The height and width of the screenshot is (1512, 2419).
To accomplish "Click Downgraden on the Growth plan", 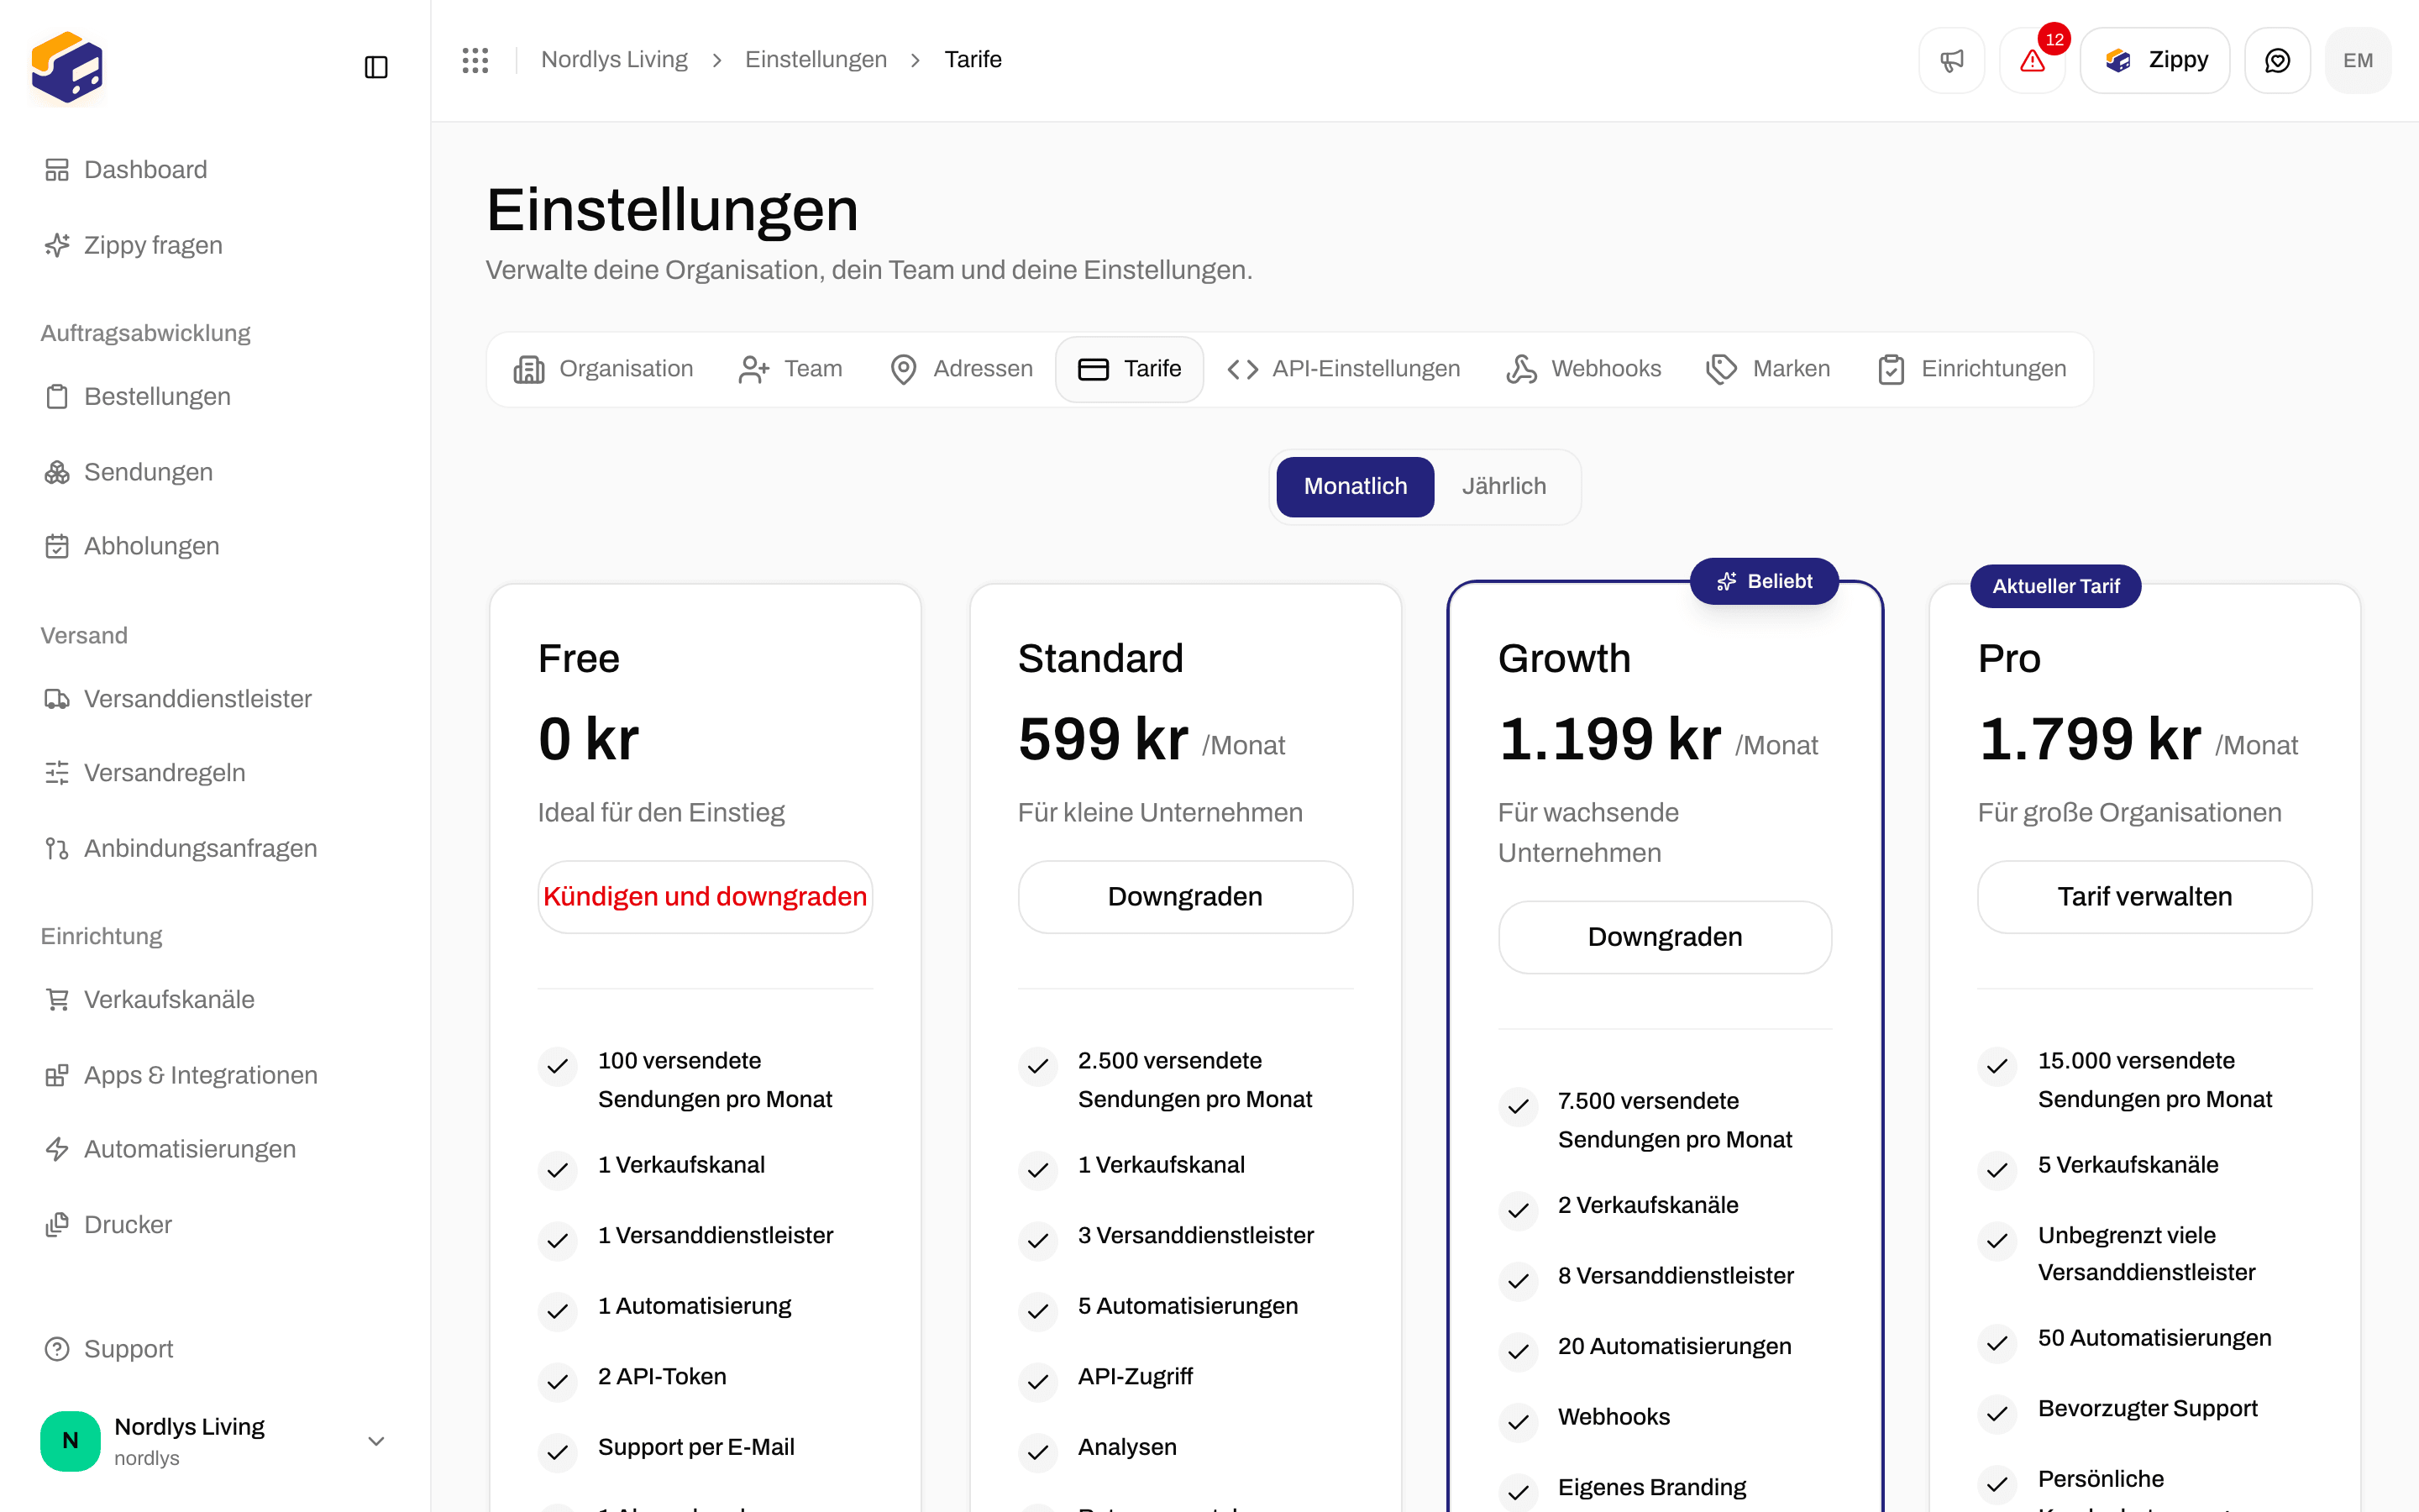I will [1664, 937].
